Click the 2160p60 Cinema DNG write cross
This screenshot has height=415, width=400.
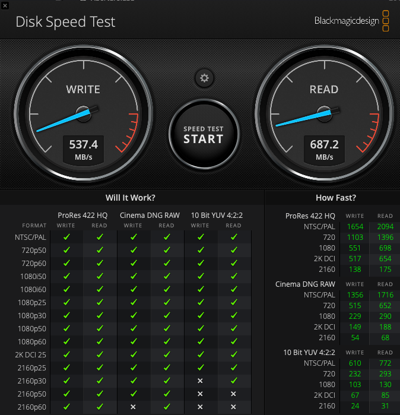point(134,407)
